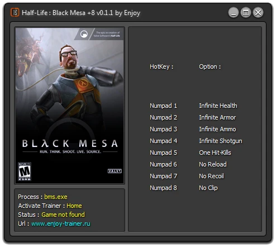Click the Game not found status
276x247 pixels.
(x=63, y=215)
